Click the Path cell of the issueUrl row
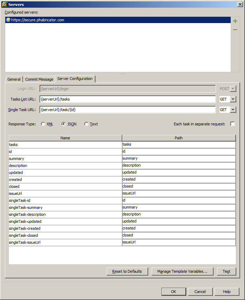The image size is (245, 300). (179, 193)
